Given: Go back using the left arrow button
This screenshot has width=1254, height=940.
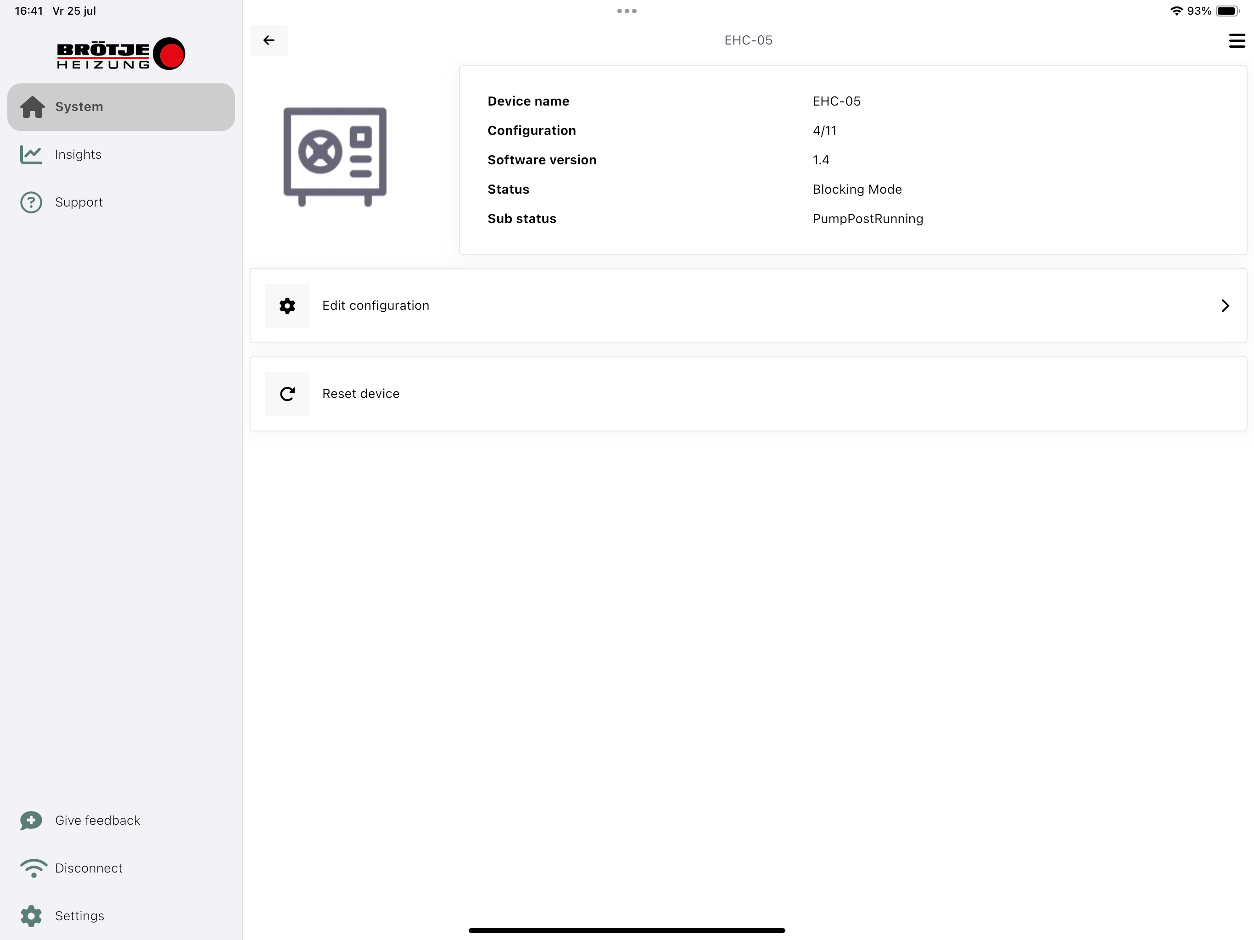Looking at the screenshot, I should pos(269,40).
